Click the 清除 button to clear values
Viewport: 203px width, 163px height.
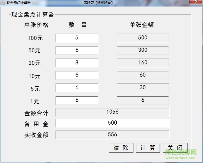(x=121, y=148)
